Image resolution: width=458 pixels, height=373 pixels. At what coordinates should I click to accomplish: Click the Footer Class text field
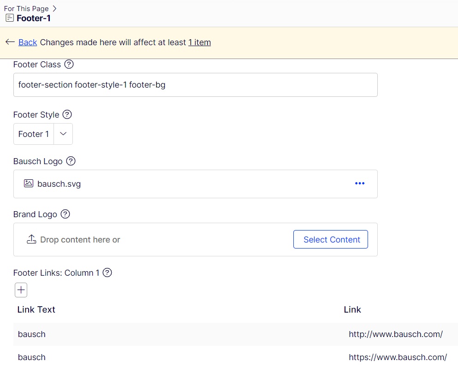pyautogui.click(x=195, y=85)
